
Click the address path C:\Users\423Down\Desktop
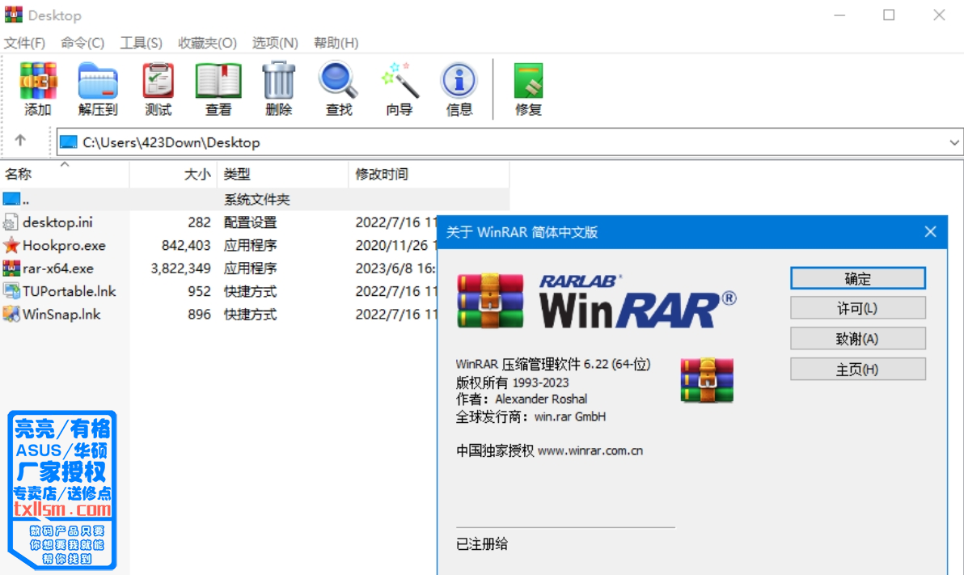(171, 142)
